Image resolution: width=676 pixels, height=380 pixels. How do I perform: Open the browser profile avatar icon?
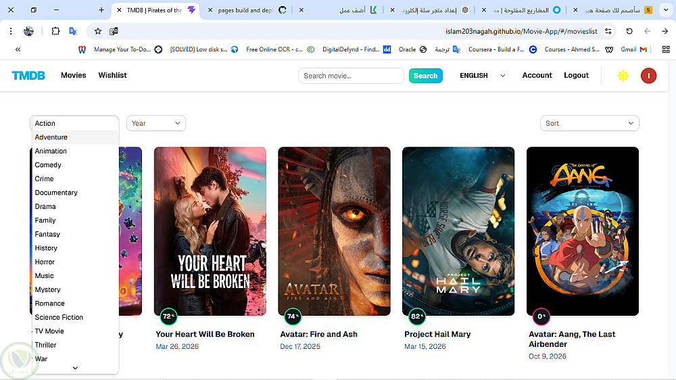[28, 31]
